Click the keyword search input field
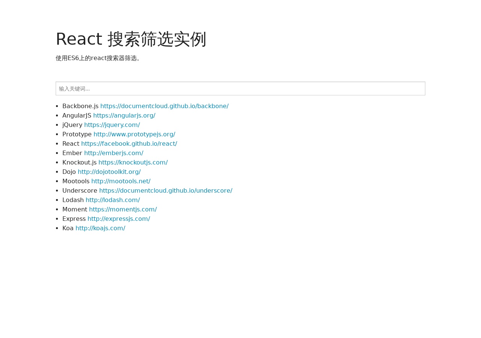 pos(240,89)
